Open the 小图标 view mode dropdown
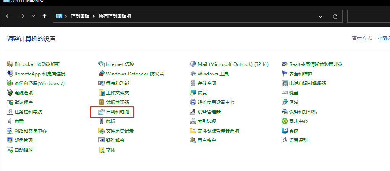Image resolution: width=390 pixels, height=171 pixels. [x=384, y=38]
